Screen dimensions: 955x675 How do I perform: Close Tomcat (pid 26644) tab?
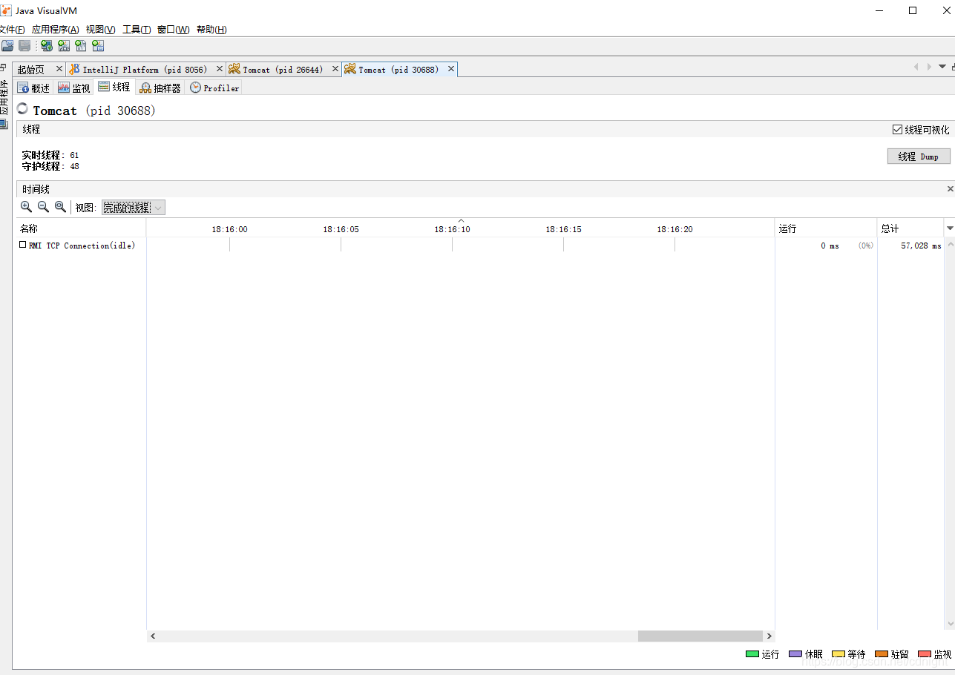coord(335,69)
